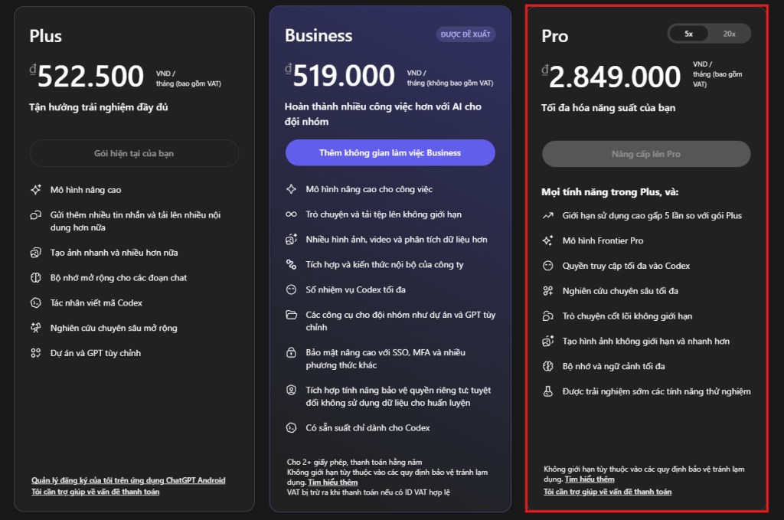Click the padlock icon next to Bảo mật nâng cao

(x=291, y=352)
